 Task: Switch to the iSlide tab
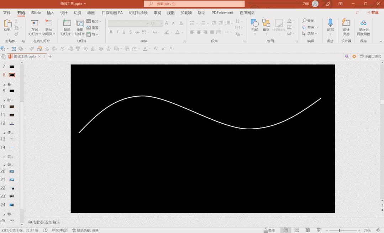[x=36, y=13]
